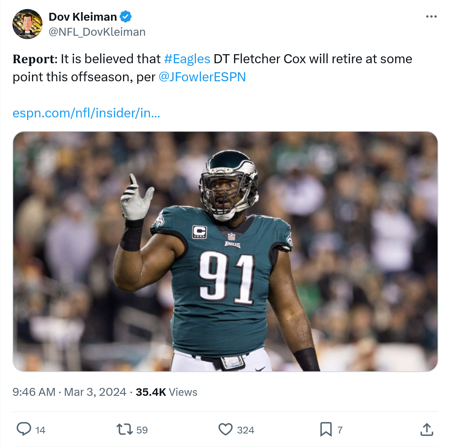
Task: Open the 9:46 AM timestamp link
Action: pyautogui.click(x=69, y=392)
